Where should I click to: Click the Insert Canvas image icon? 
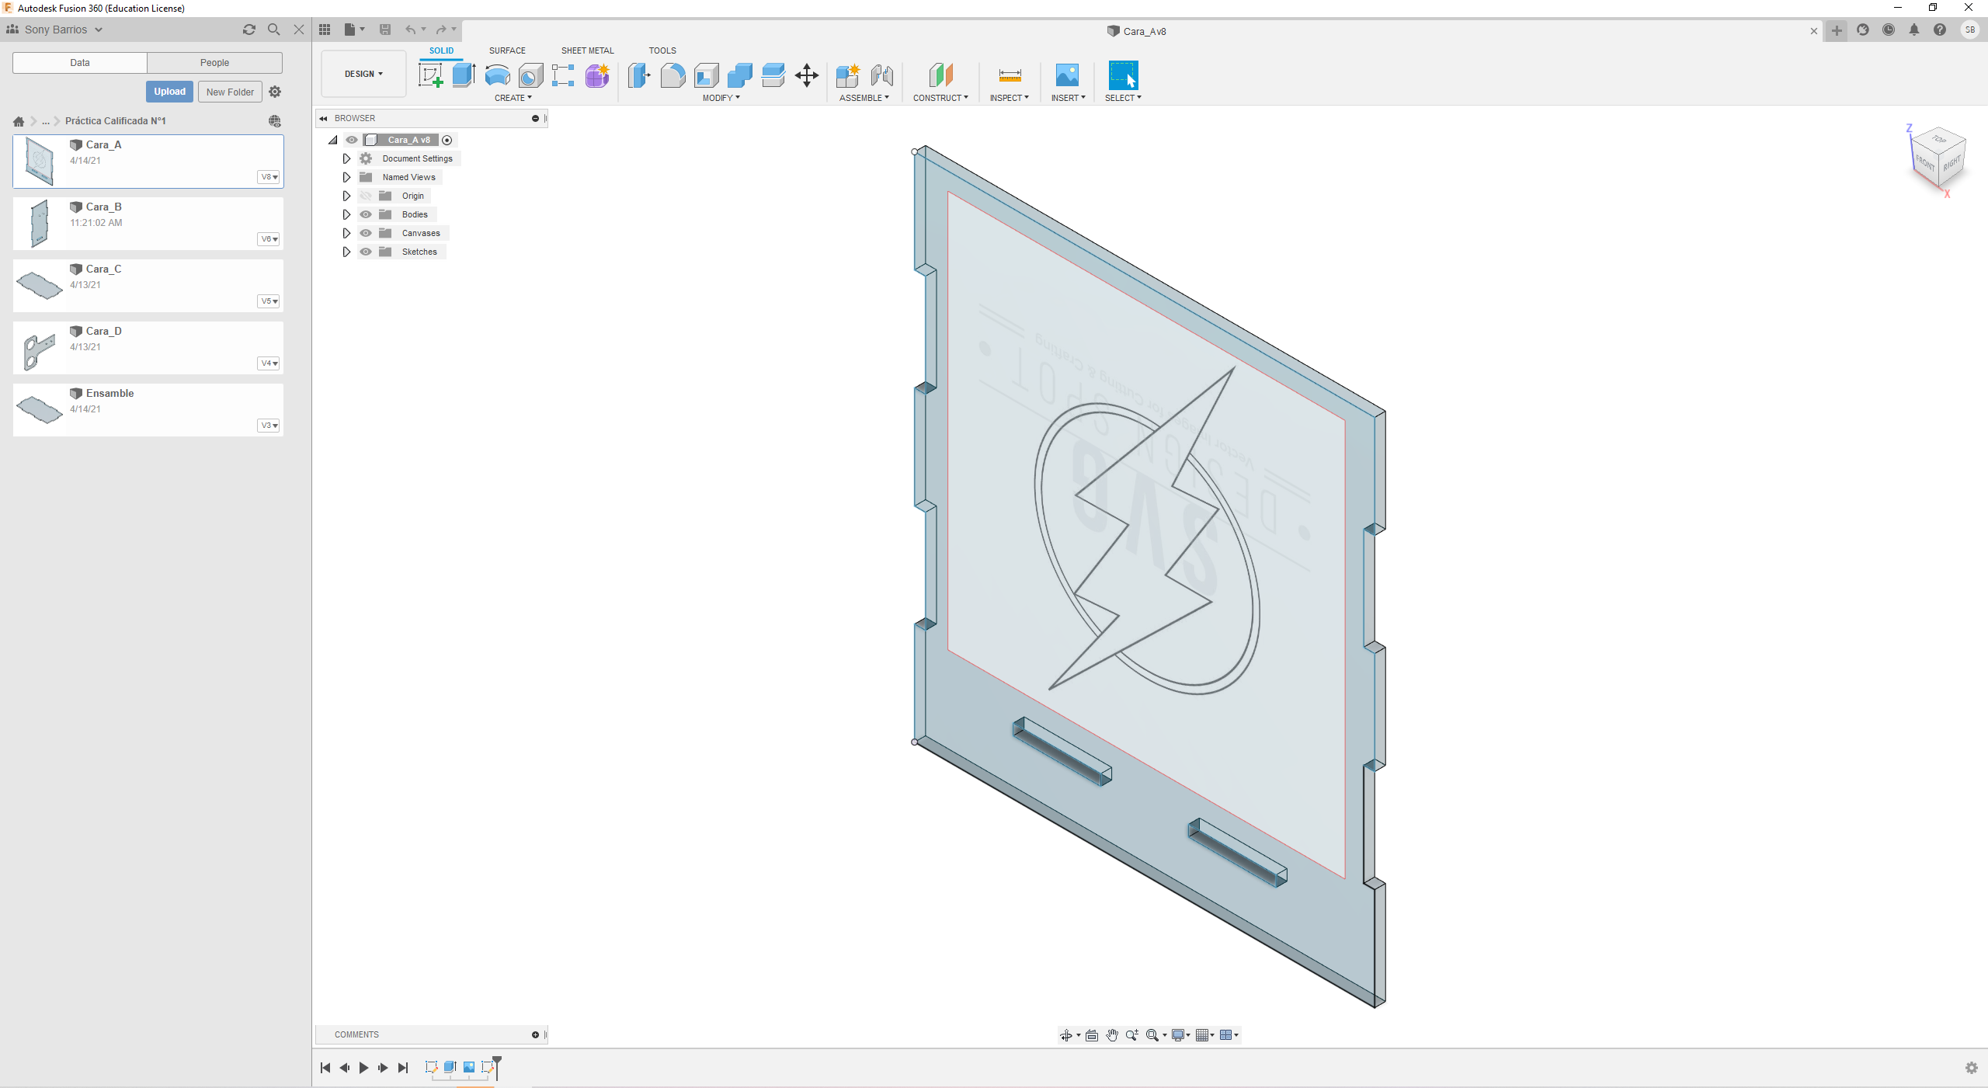[x=1067, y=75]
